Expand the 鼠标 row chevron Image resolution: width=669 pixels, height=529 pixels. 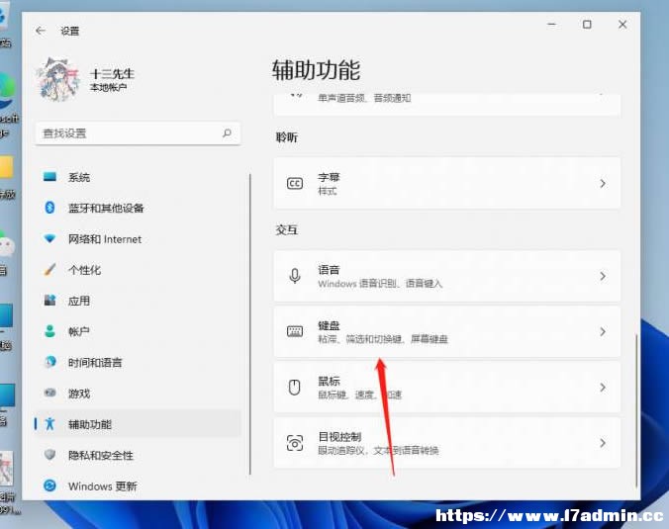[603, 387]
